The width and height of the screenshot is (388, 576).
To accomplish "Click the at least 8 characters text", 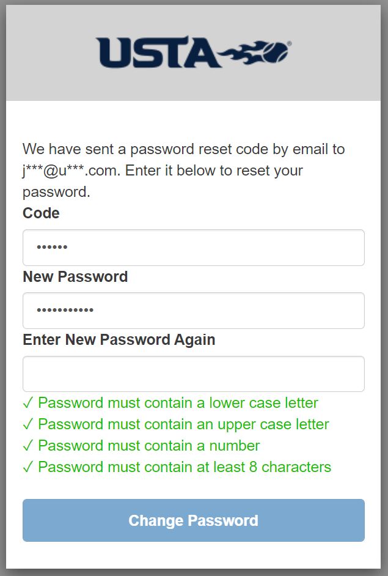I will tap(185, 467).
